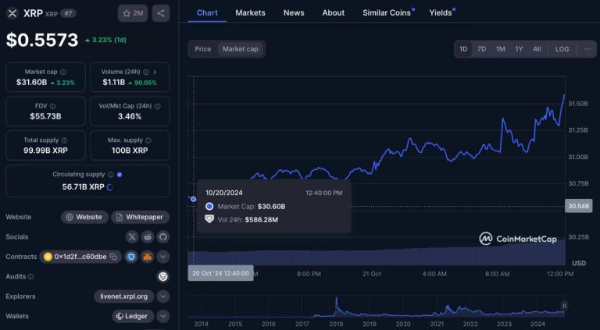Open the Ledger wallet link
The width and height of the screenshot is (600, 330).
[x=133, y=316]
